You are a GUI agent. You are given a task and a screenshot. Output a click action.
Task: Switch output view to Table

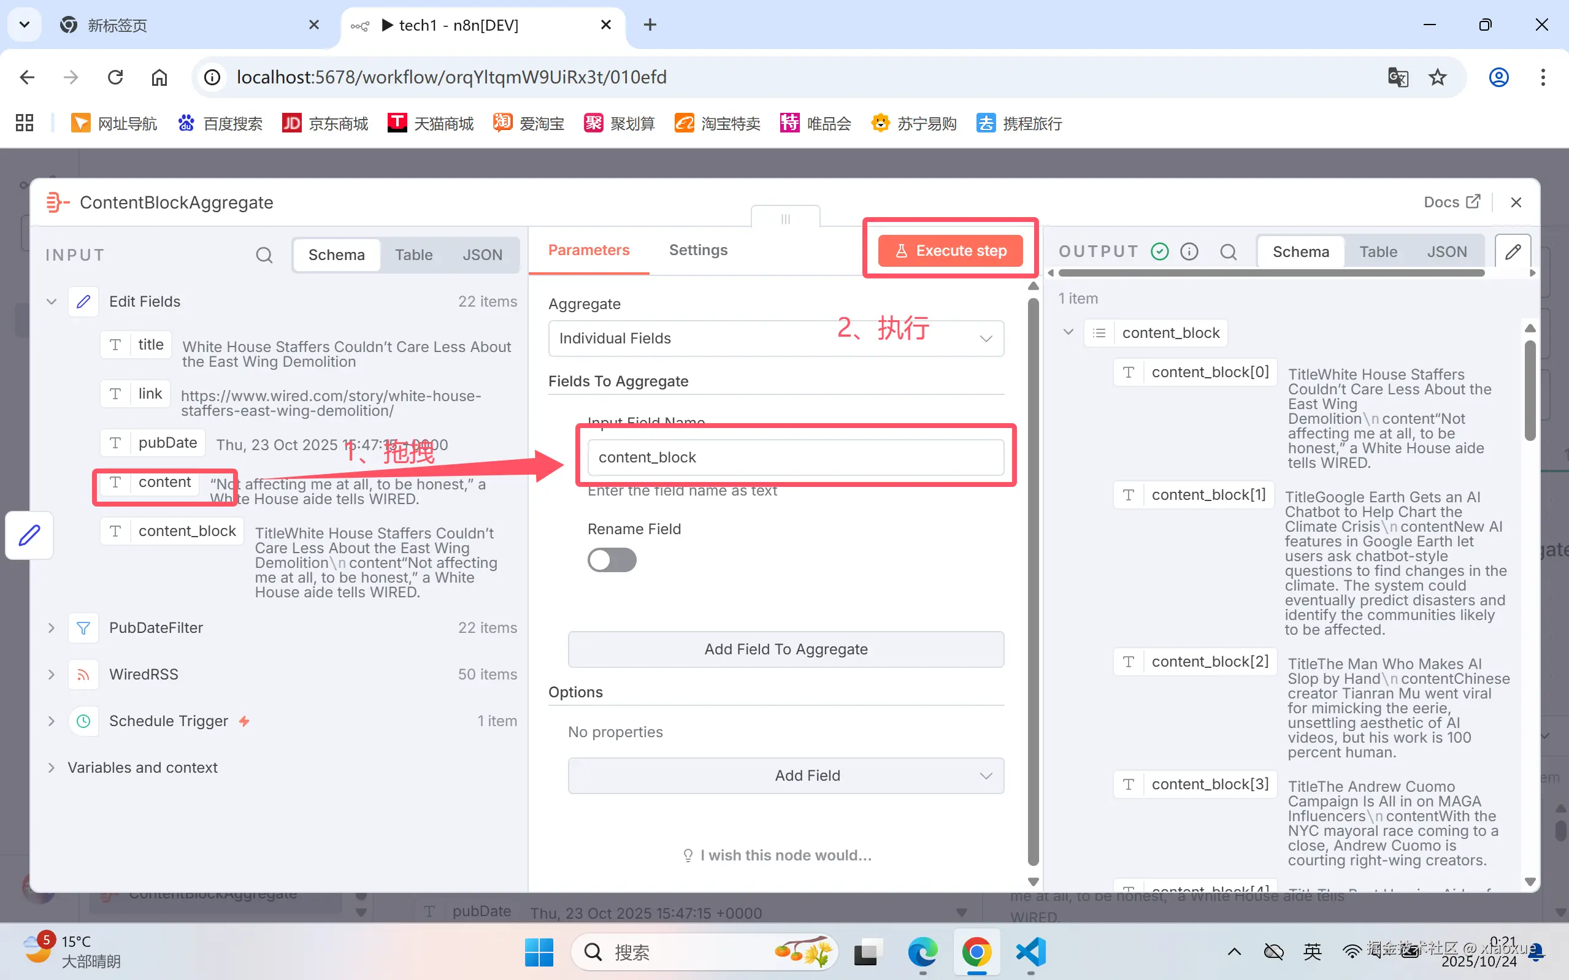[x=1378, y=251]
